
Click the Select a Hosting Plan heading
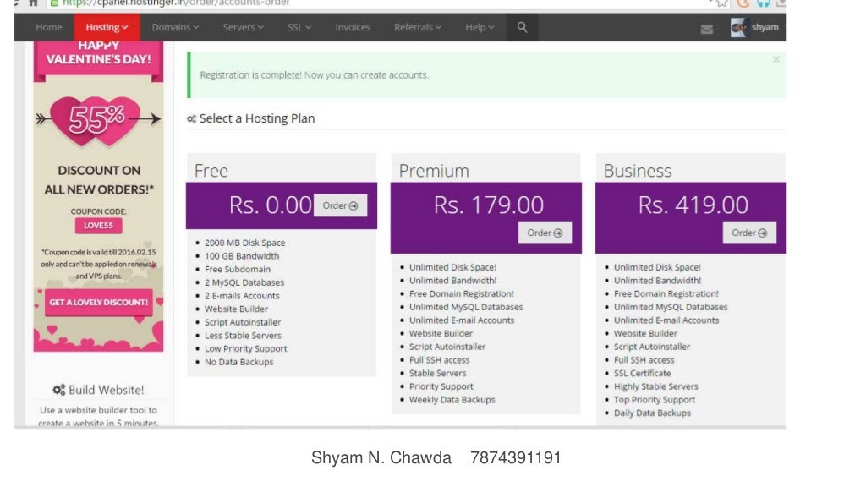coord(257,118)
